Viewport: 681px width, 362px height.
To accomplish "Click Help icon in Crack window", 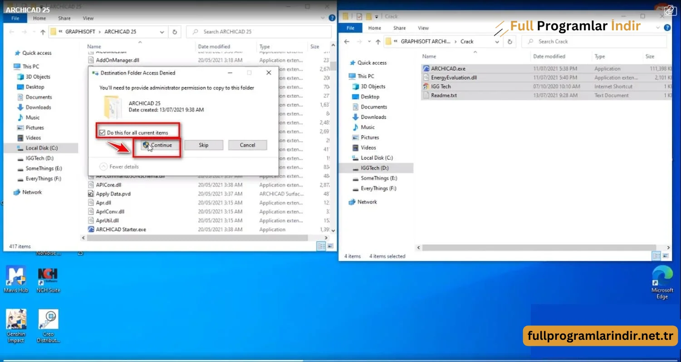I will click(x=667, y=28).
